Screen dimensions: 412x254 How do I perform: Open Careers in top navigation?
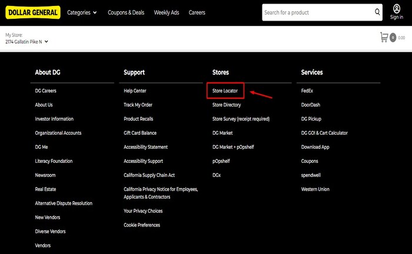coord(197,12)
